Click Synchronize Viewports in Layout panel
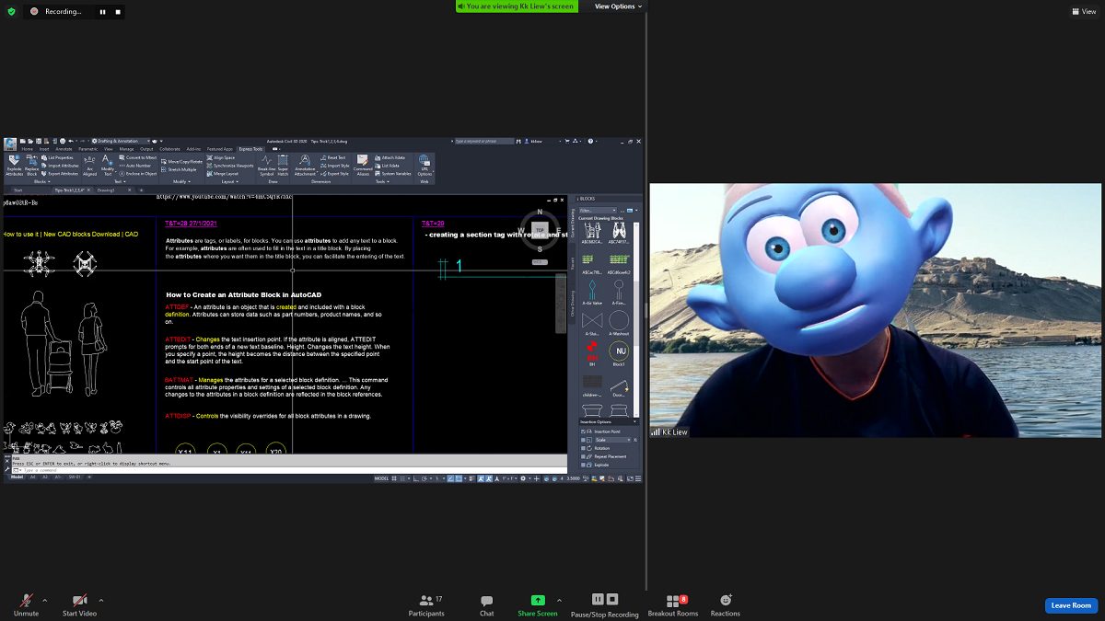This screenshot has width=1105, height=621. [x=230, y=166]
